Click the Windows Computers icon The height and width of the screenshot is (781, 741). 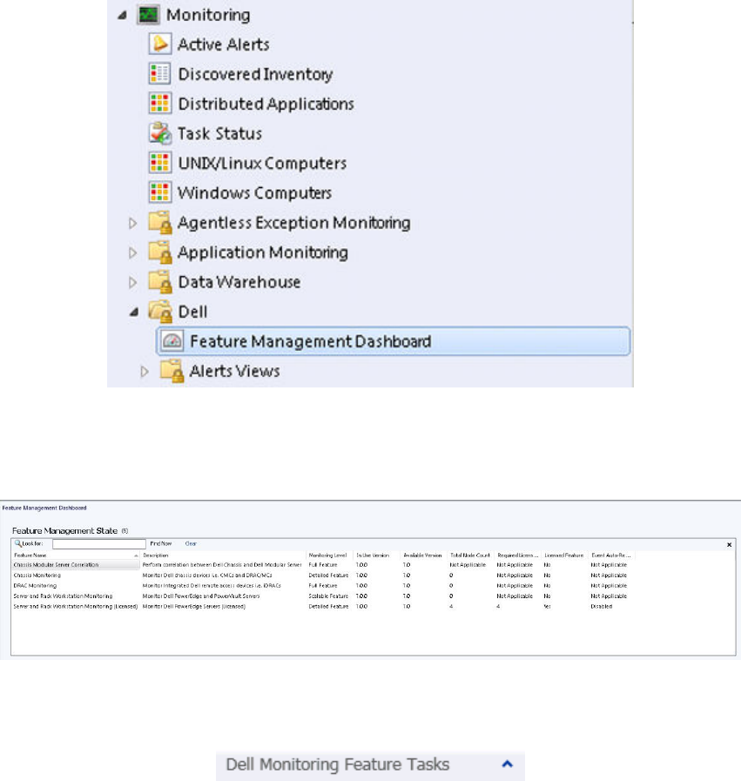(x=160, y=192)
